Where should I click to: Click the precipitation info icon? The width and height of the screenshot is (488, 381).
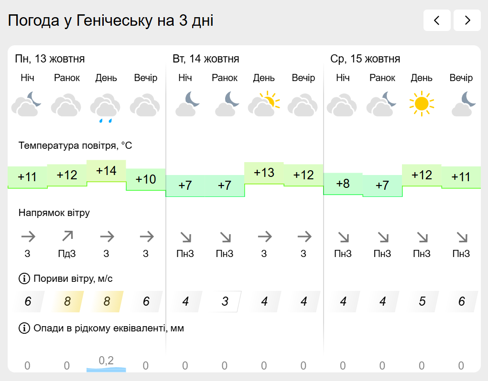pyautogui.click(x=23, y=328)
